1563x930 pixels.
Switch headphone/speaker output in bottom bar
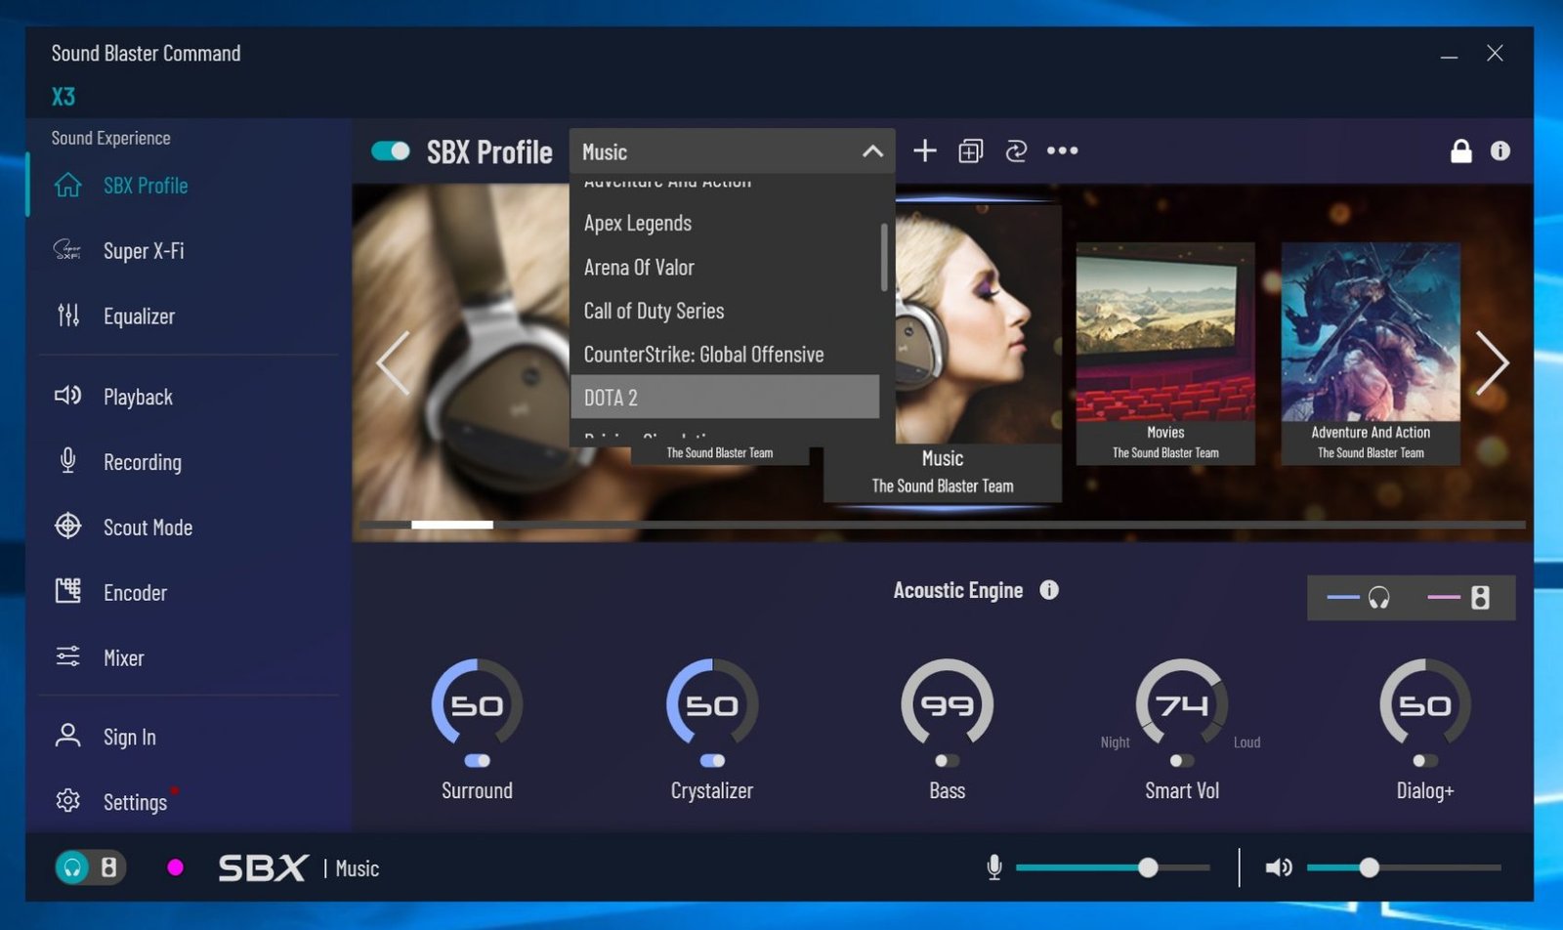pos(90,867)
